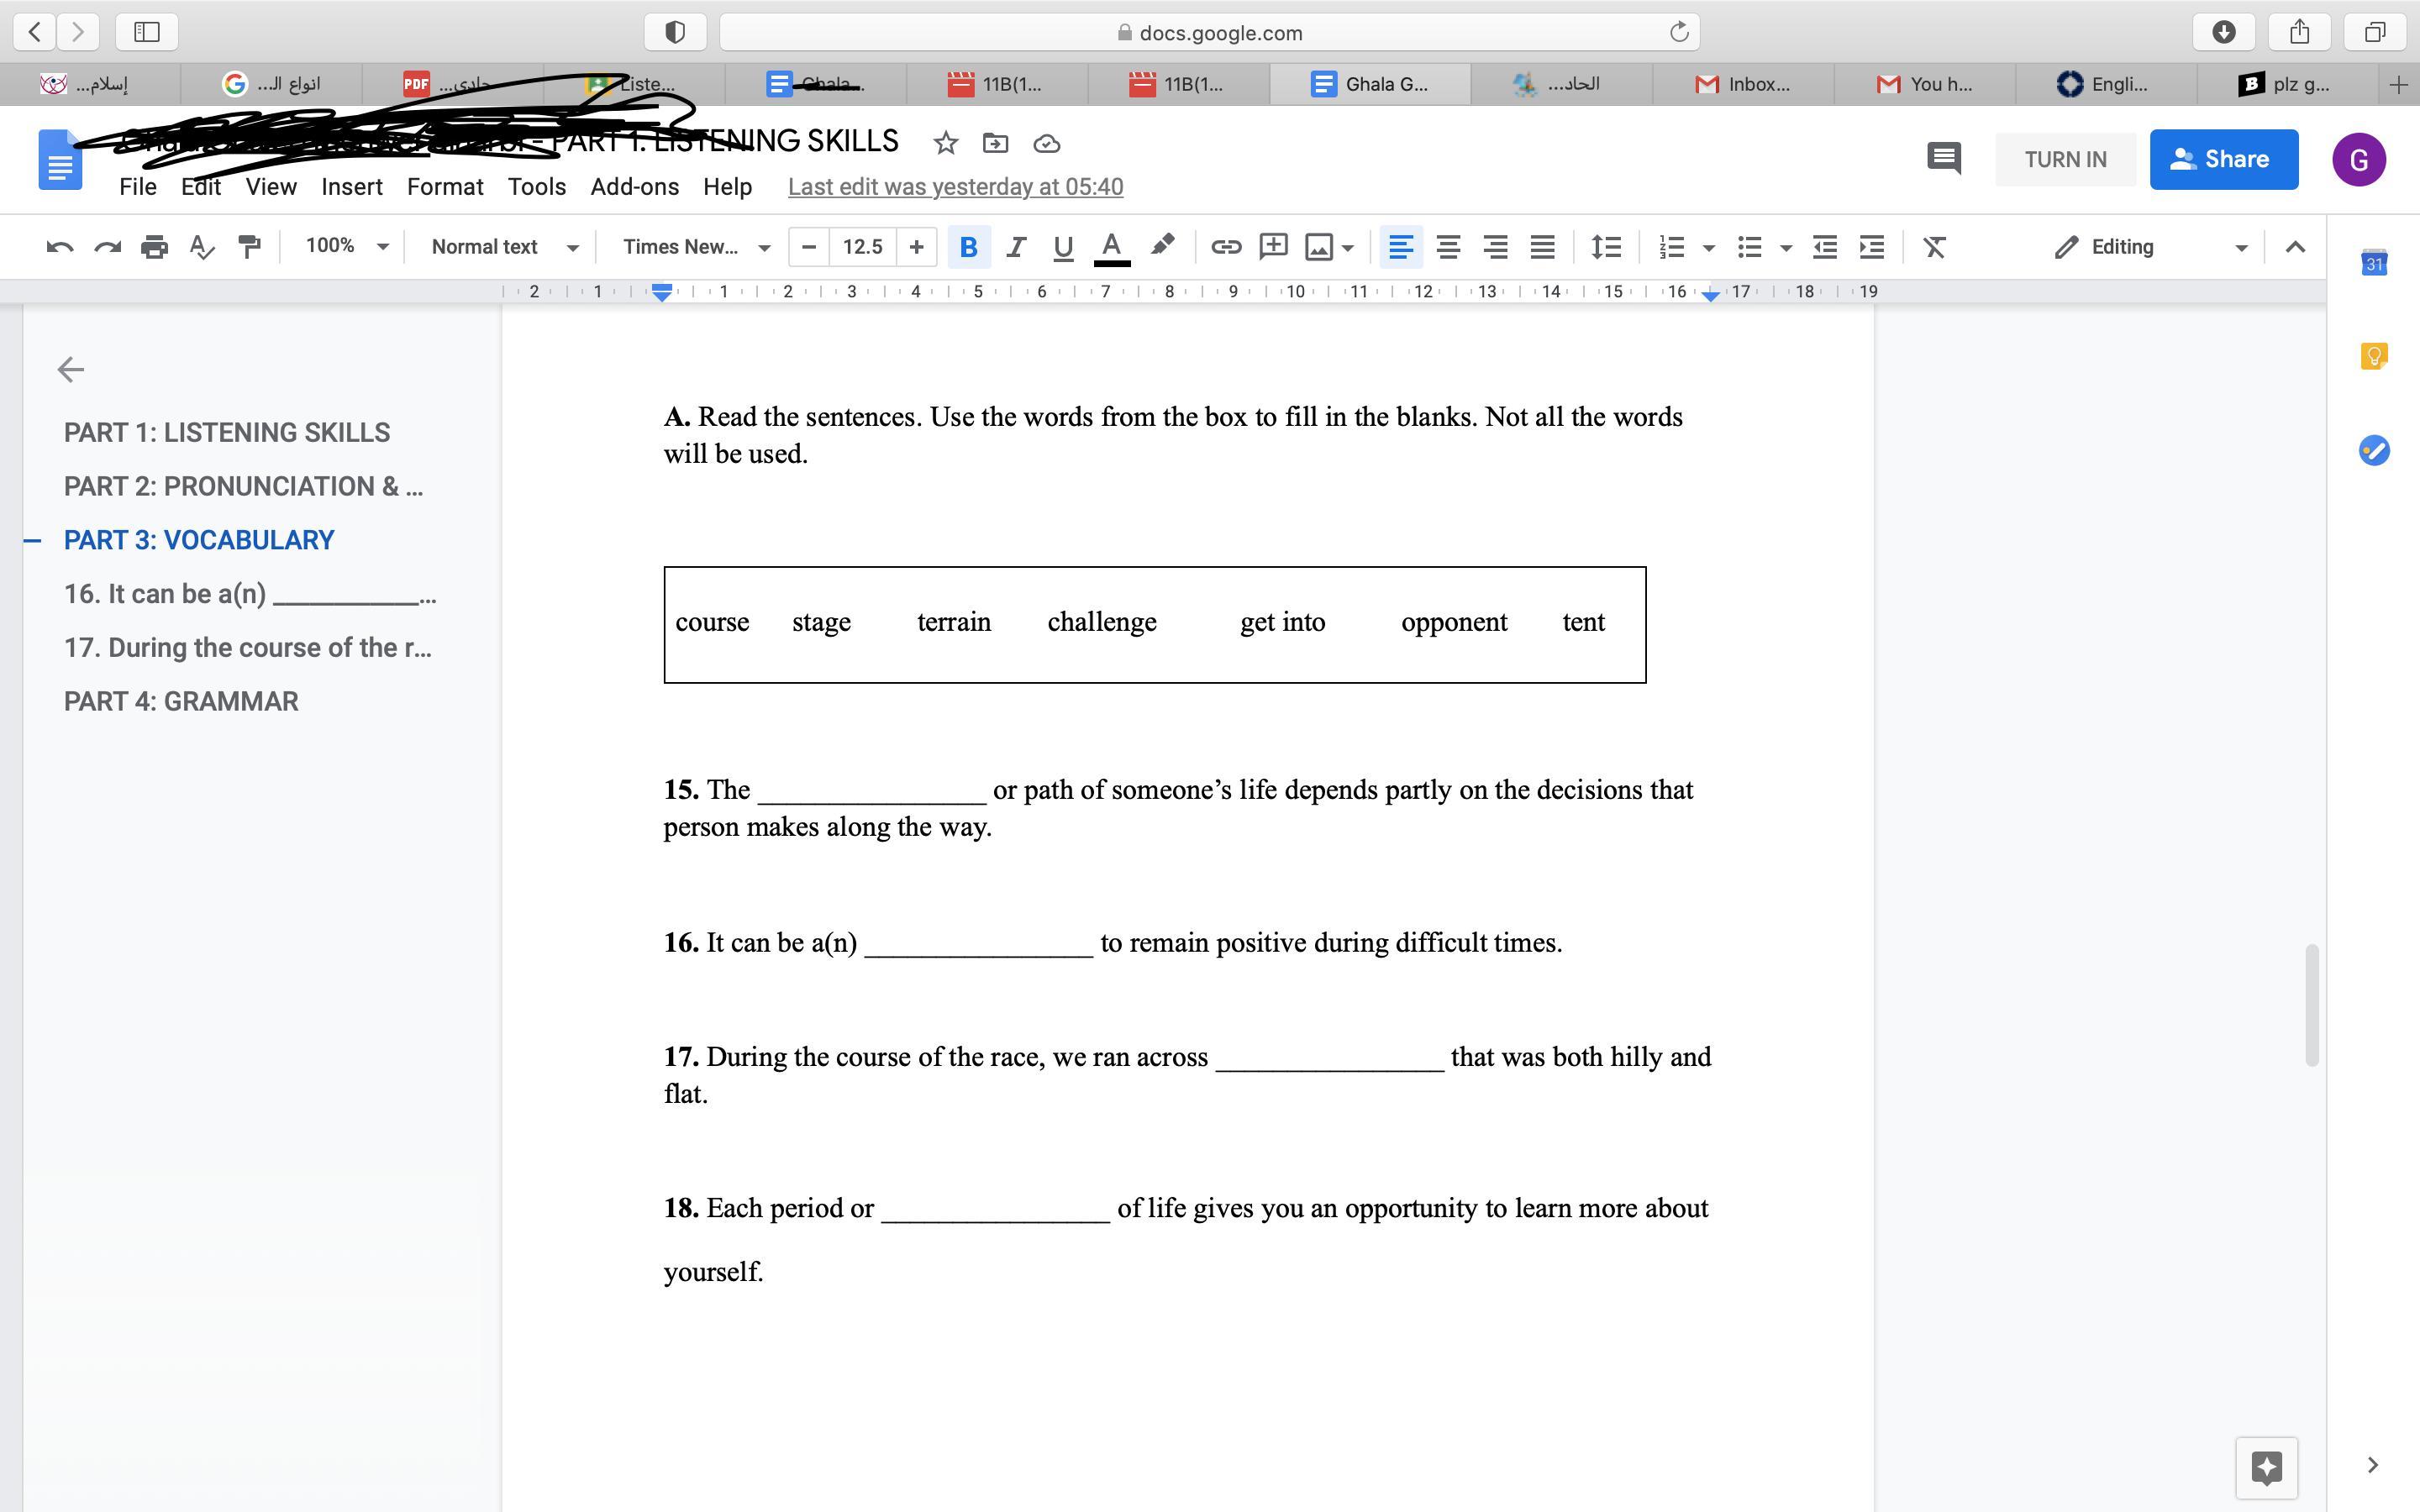Image resolution: width=2420 pixels, height=1512 pixels.
Task: Click the TURN IN button
Action: click(2065, 159)
